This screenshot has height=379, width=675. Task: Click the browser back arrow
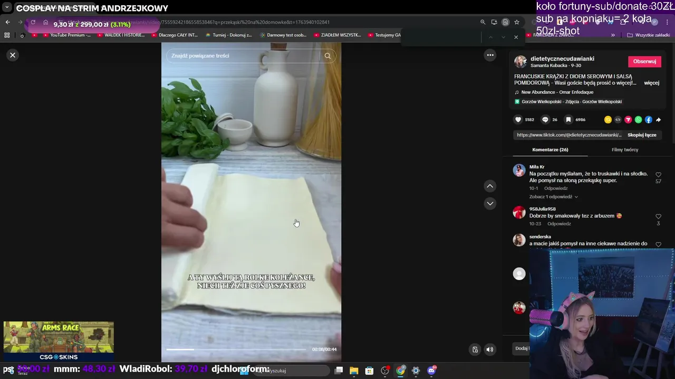(8, 22)
